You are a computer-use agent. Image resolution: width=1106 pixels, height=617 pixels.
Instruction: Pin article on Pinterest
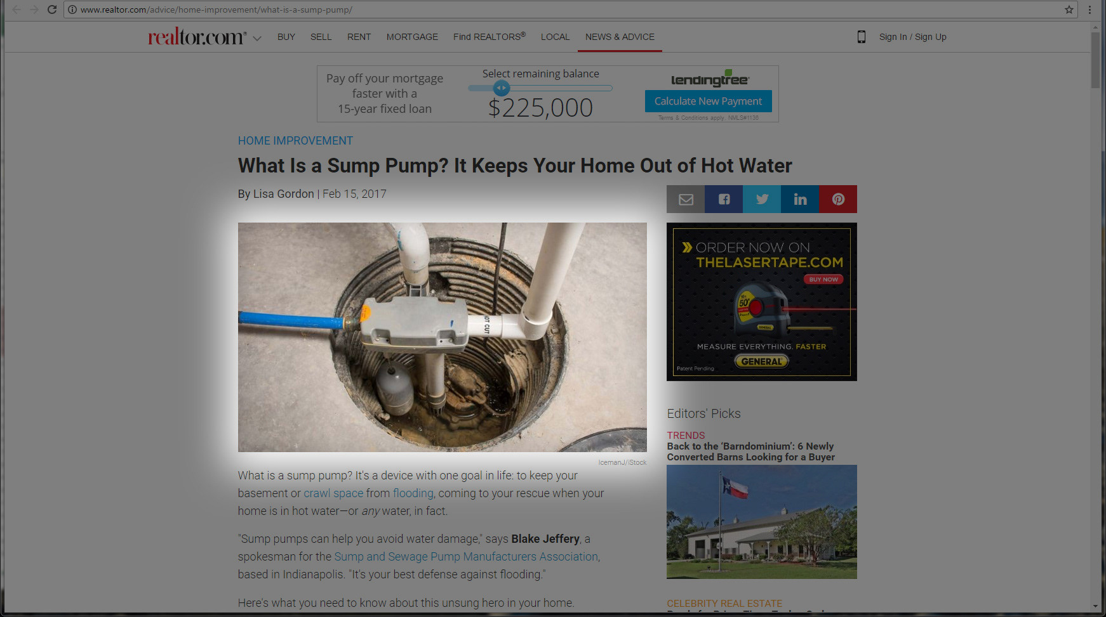tap(838, 199)
